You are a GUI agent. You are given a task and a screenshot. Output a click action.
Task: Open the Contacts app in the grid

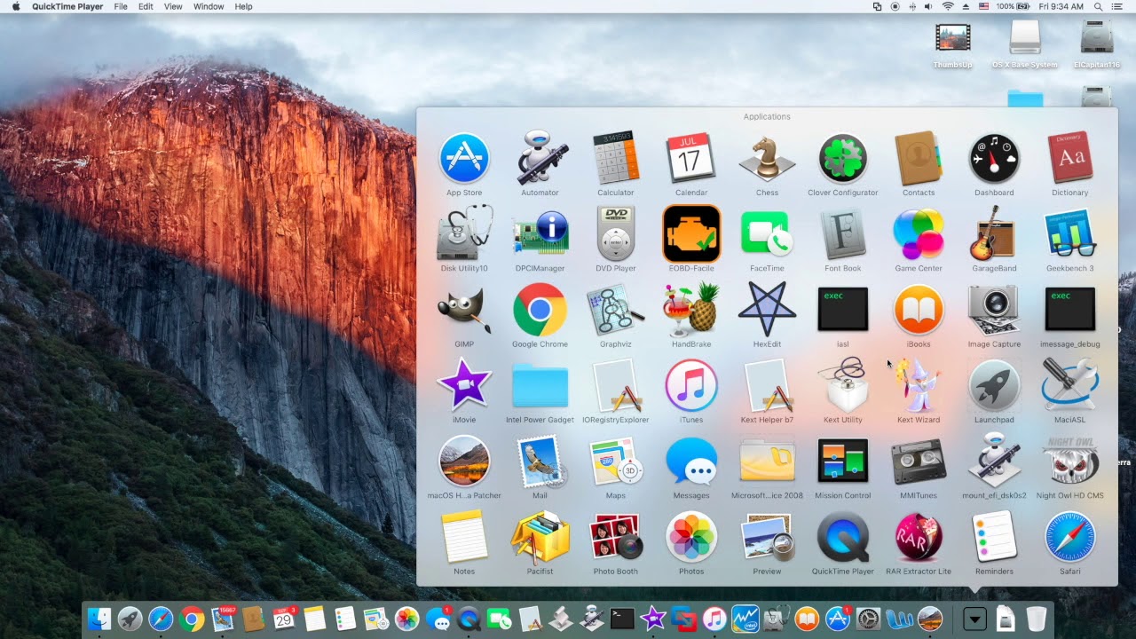(919, 159)
